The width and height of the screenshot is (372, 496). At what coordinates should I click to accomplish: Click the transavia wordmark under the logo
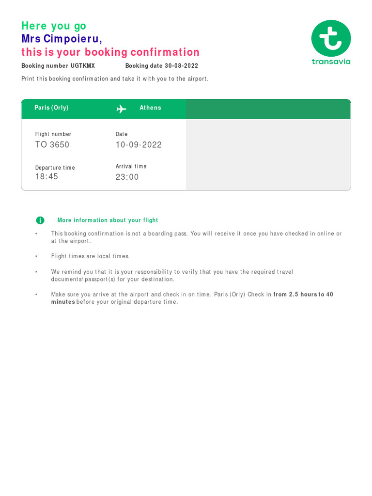[x=331, y=62]
